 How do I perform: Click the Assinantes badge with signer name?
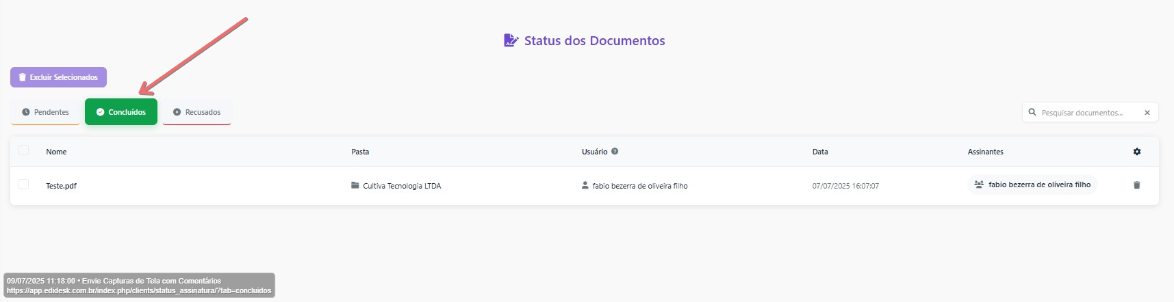click(1032, 184)
